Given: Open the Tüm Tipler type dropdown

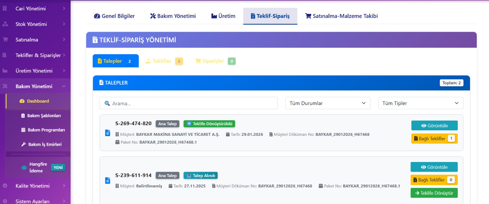Looking at the screenshot, I should pos(421,103).
